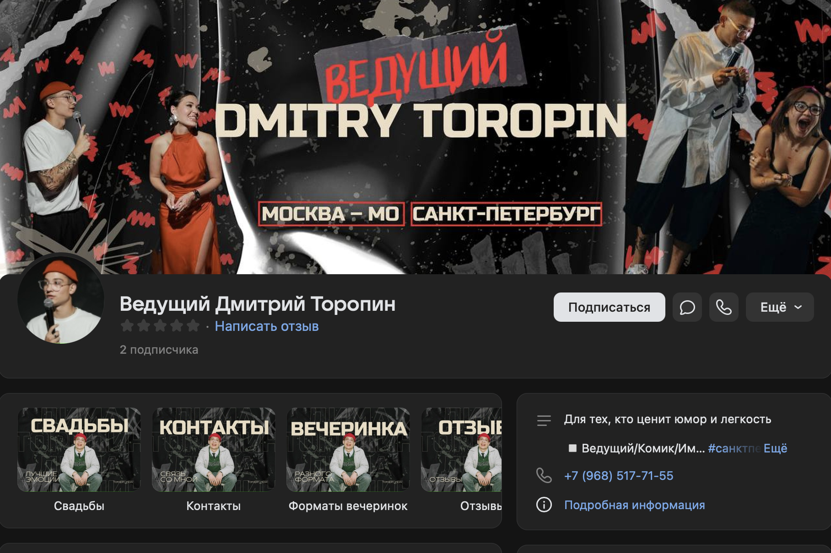Click phone number +7 (968) 517-71-55
Image resolution: width=831 pixels, height=553 pixels.
pyautogui.click(x=619, y=476)
